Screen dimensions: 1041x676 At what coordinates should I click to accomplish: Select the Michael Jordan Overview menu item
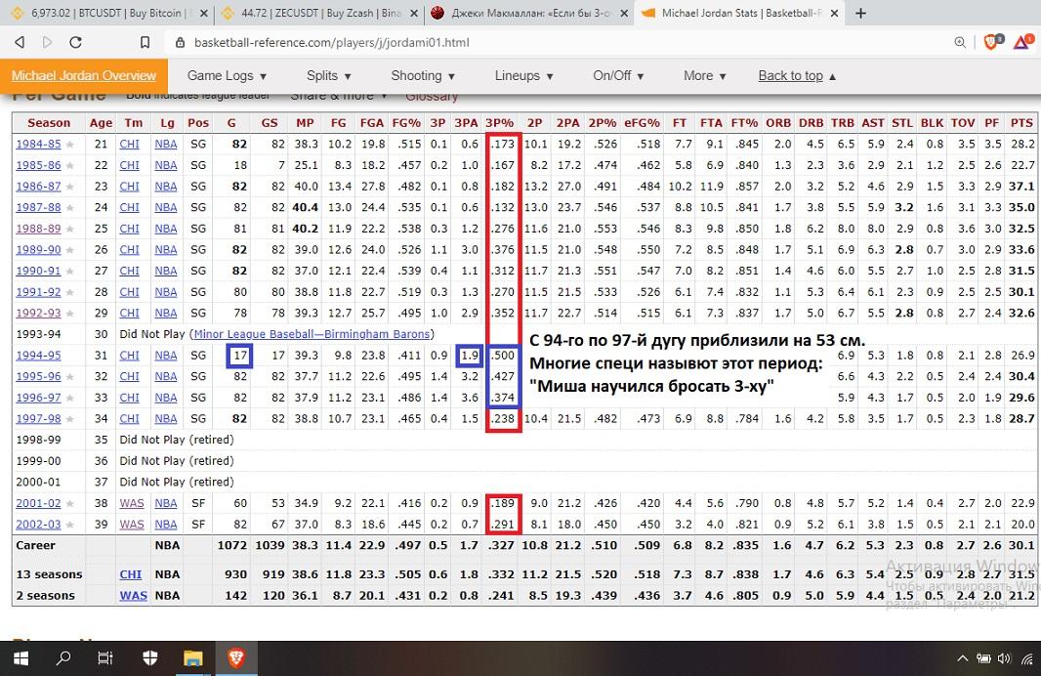coord(84,75)
